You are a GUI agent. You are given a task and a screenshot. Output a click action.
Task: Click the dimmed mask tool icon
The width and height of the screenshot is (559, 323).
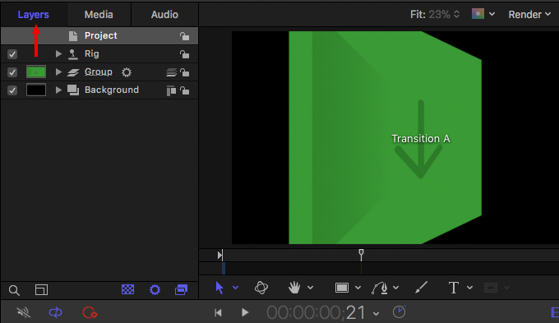point(491,288)
